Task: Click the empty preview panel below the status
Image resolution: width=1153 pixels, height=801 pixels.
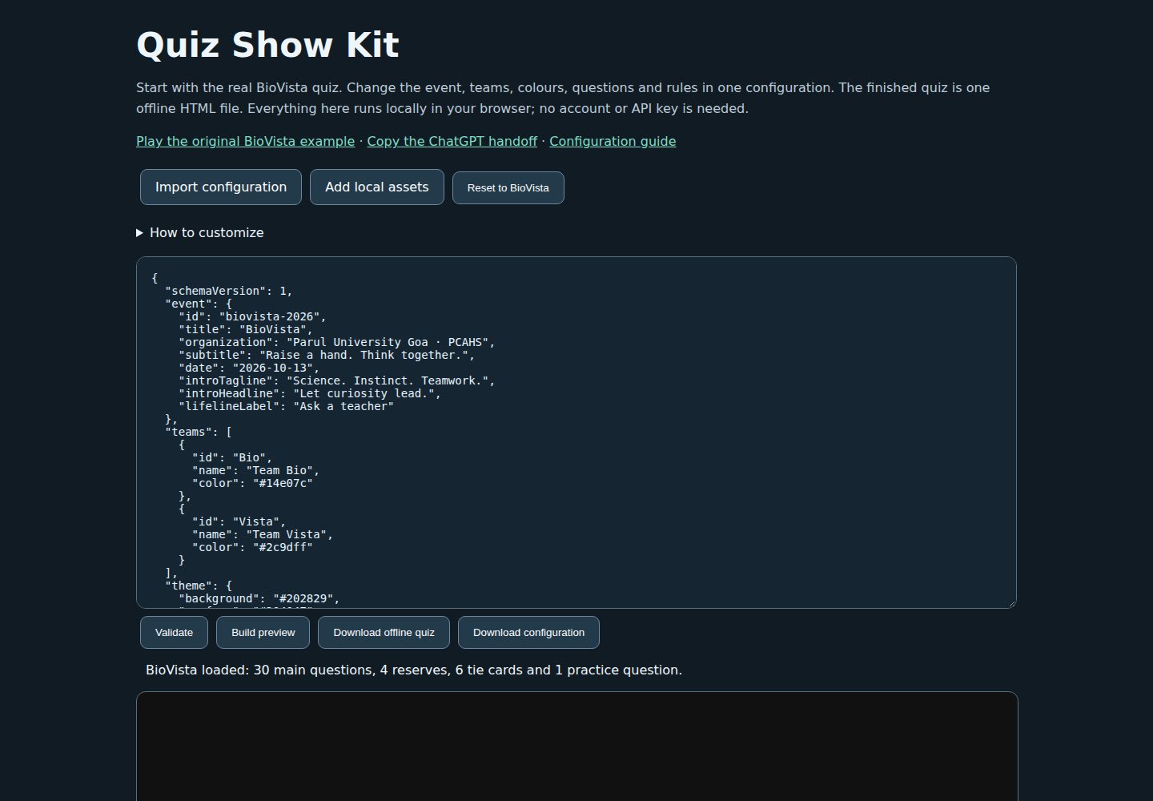Action: click(577, 747)
